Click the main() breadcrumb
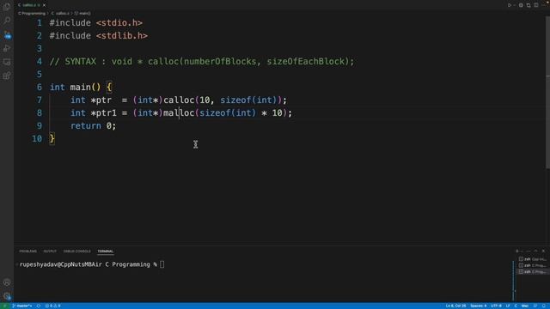 (x=82, y=14)
